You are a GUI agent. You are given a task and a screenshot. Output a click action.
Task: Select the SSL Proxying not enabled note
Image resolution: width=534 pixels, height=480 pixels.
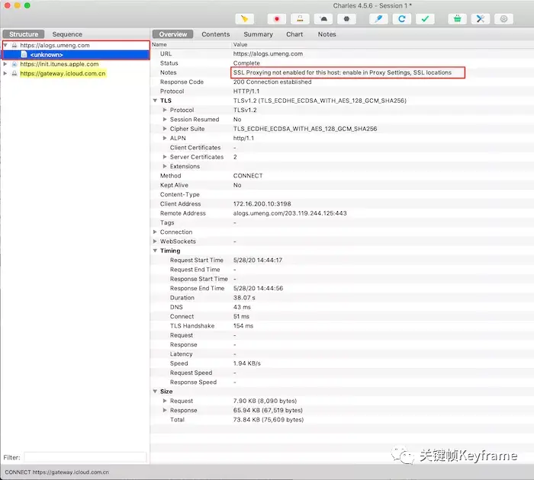[343, 72]
